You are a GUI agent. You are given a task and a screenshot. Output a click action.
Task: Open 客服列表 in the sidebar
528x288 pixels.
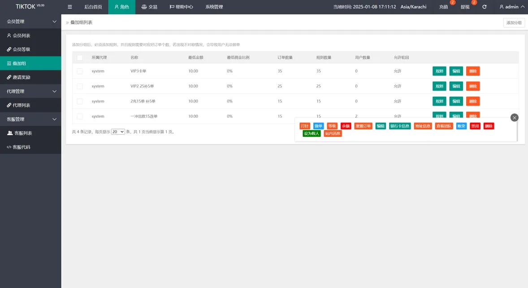pos(23,133)
